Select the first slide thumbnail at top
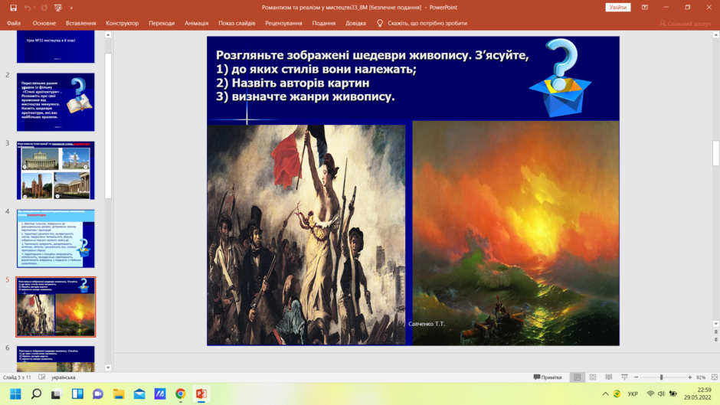The width and height of the screenshot is (720, 405). (x=56, y=47)
